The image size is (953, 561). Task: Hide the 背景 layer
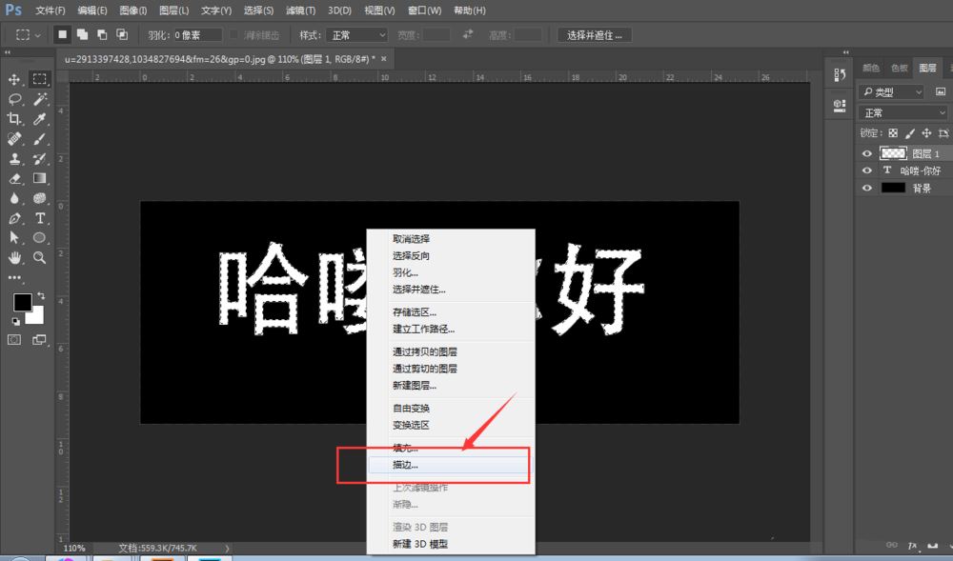[x=867, y=189]
